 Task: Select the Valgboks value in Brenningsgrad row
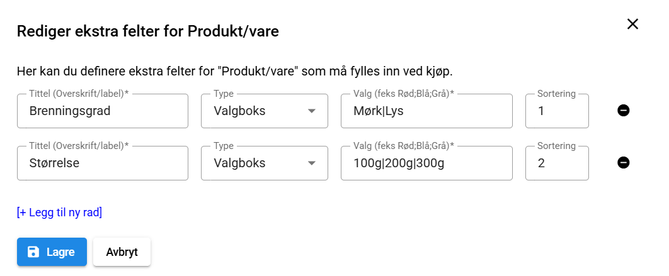point(240,111)
